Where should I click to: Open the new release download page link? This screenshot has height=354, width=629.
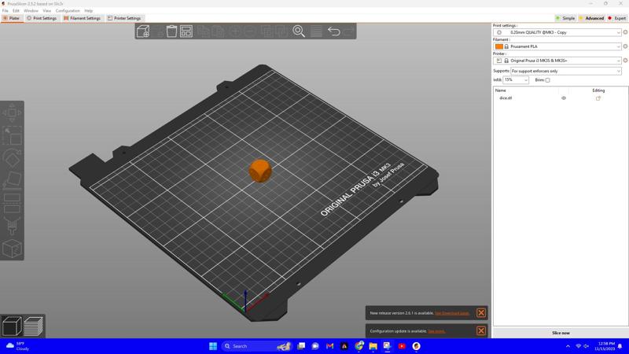(451, 313)
